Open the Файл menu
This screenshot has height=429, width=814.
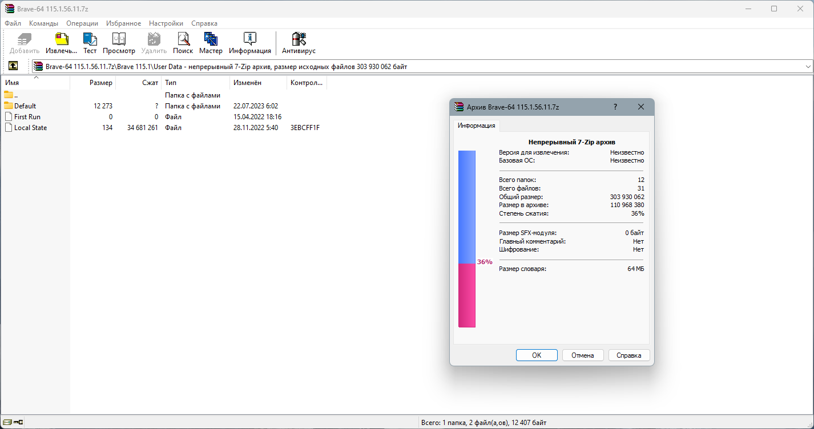point(13,23)
